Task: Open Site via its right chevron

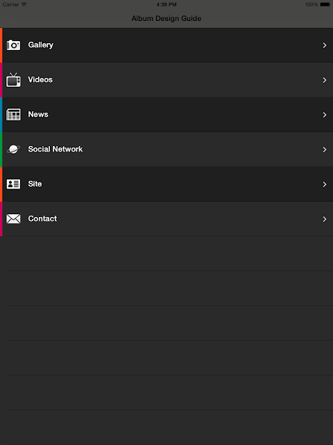Action: [325, 184]
